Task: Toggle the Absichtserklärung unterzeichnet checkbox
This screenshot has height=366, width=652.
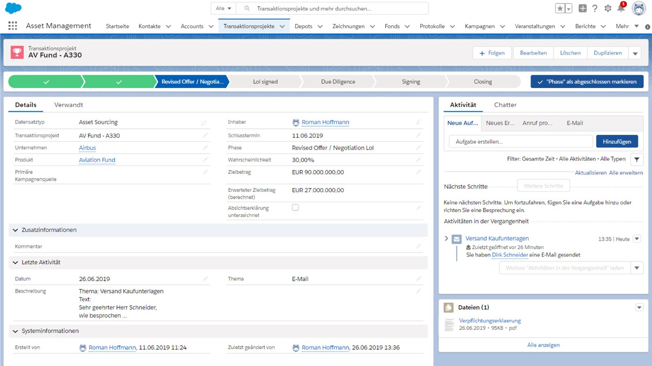Action: [295, 208]
